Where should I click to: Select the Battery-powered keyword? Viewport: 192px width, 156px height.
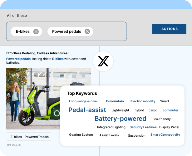(121, 119)
